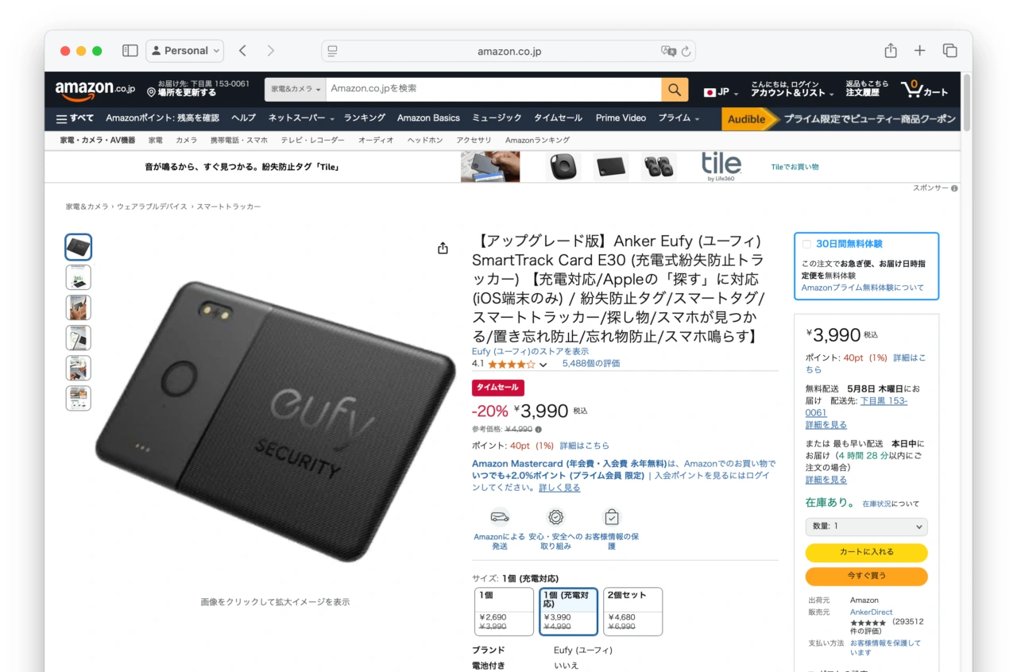Click the カートに入れる button
The height and width of the screenshot is (672, 1017).
point(866,552)
